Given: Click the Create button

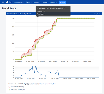Looking at the screenshot, I should pyautogui.click(x=62, y=2).
